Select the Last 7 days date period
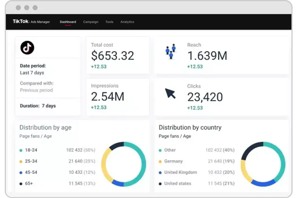297x198 pixels. point(32,73)
